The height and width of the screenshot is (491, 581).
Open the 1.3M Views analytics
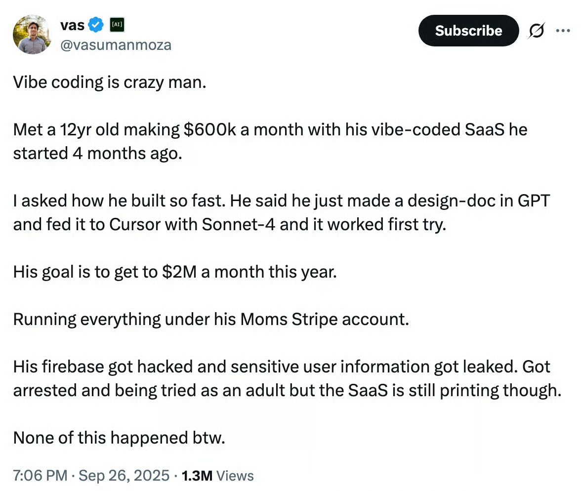pos(217,476)
